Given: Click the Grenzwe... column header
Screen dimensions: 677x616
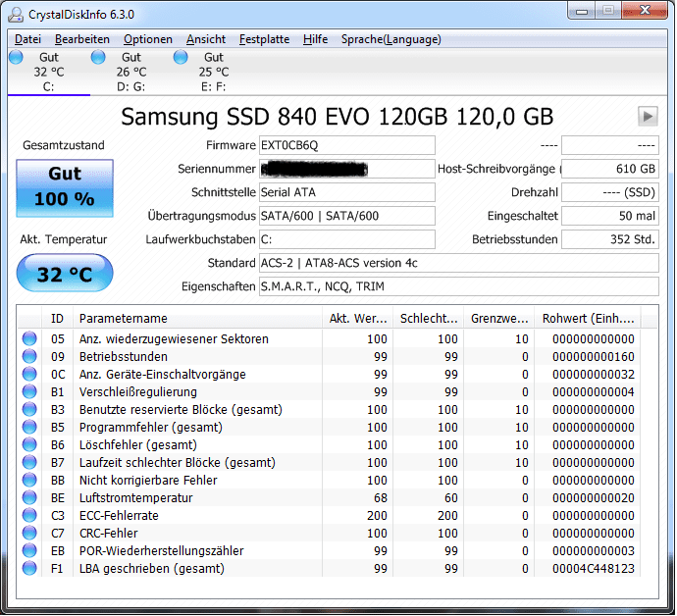Looking at the screenshot, I should (x=499, y=319).
